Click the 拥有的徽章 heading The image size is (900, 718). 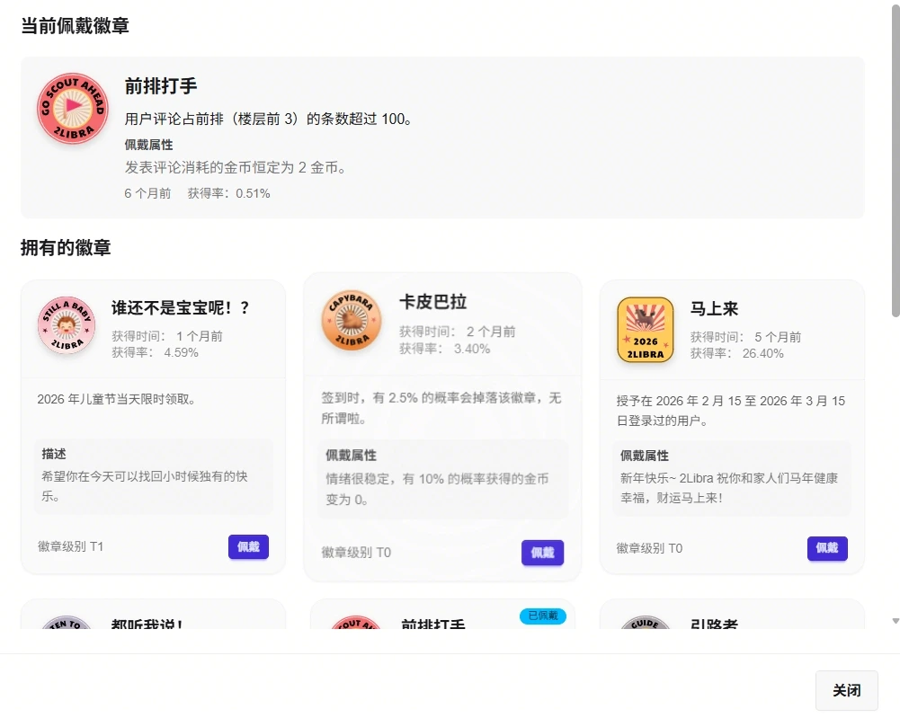pyautogui.click(x=66, y=248)
